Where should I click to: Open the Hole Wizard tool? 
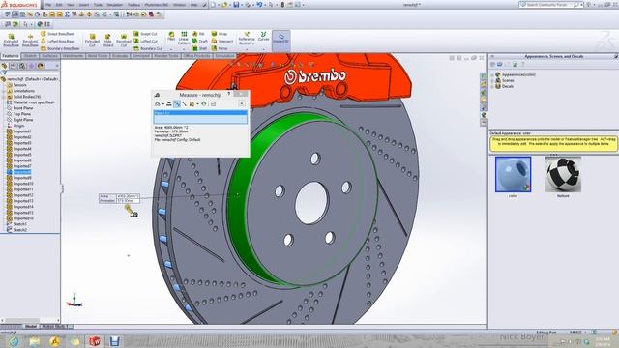(x=107, y=40)
